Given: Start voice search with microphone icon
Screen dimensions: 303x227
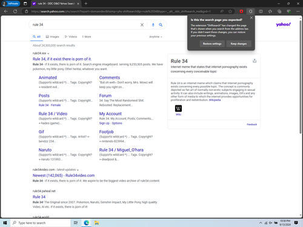Looking at the screenshot, I should 153,25.
